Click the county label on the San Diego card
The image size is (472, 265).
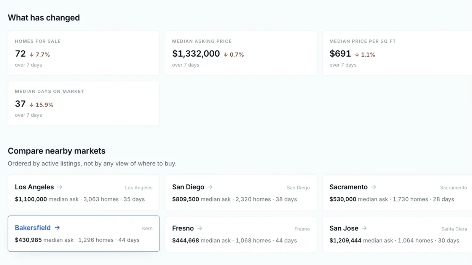tap(298, 188)
